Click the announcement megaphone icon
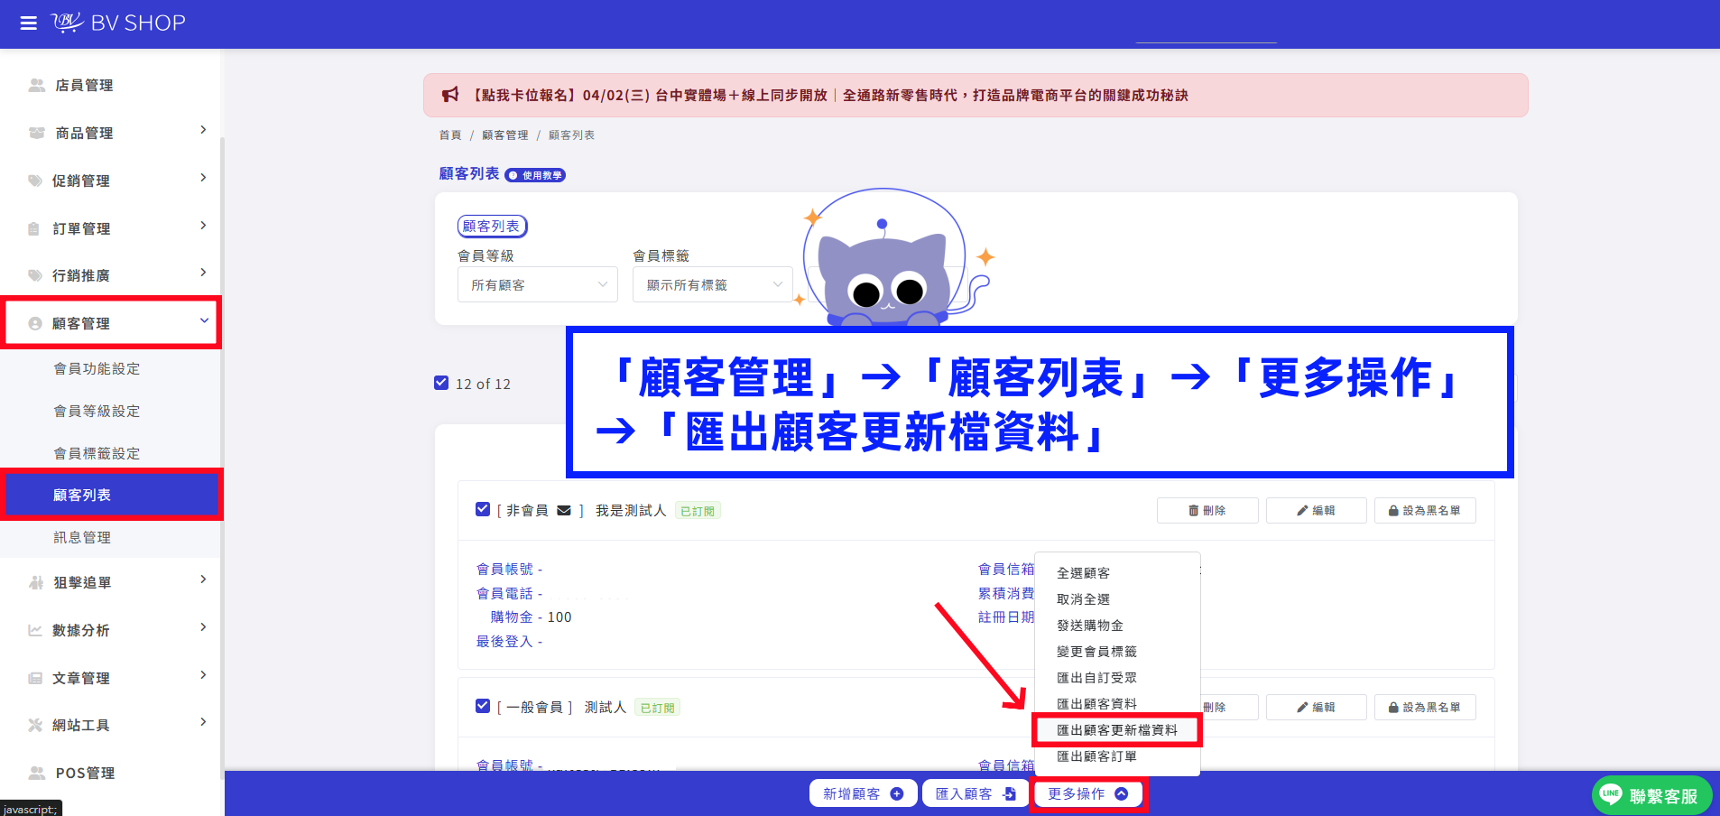 450,95
